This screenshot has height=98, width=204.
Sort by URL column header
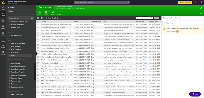pyautogui.click(x=105, y=21)
